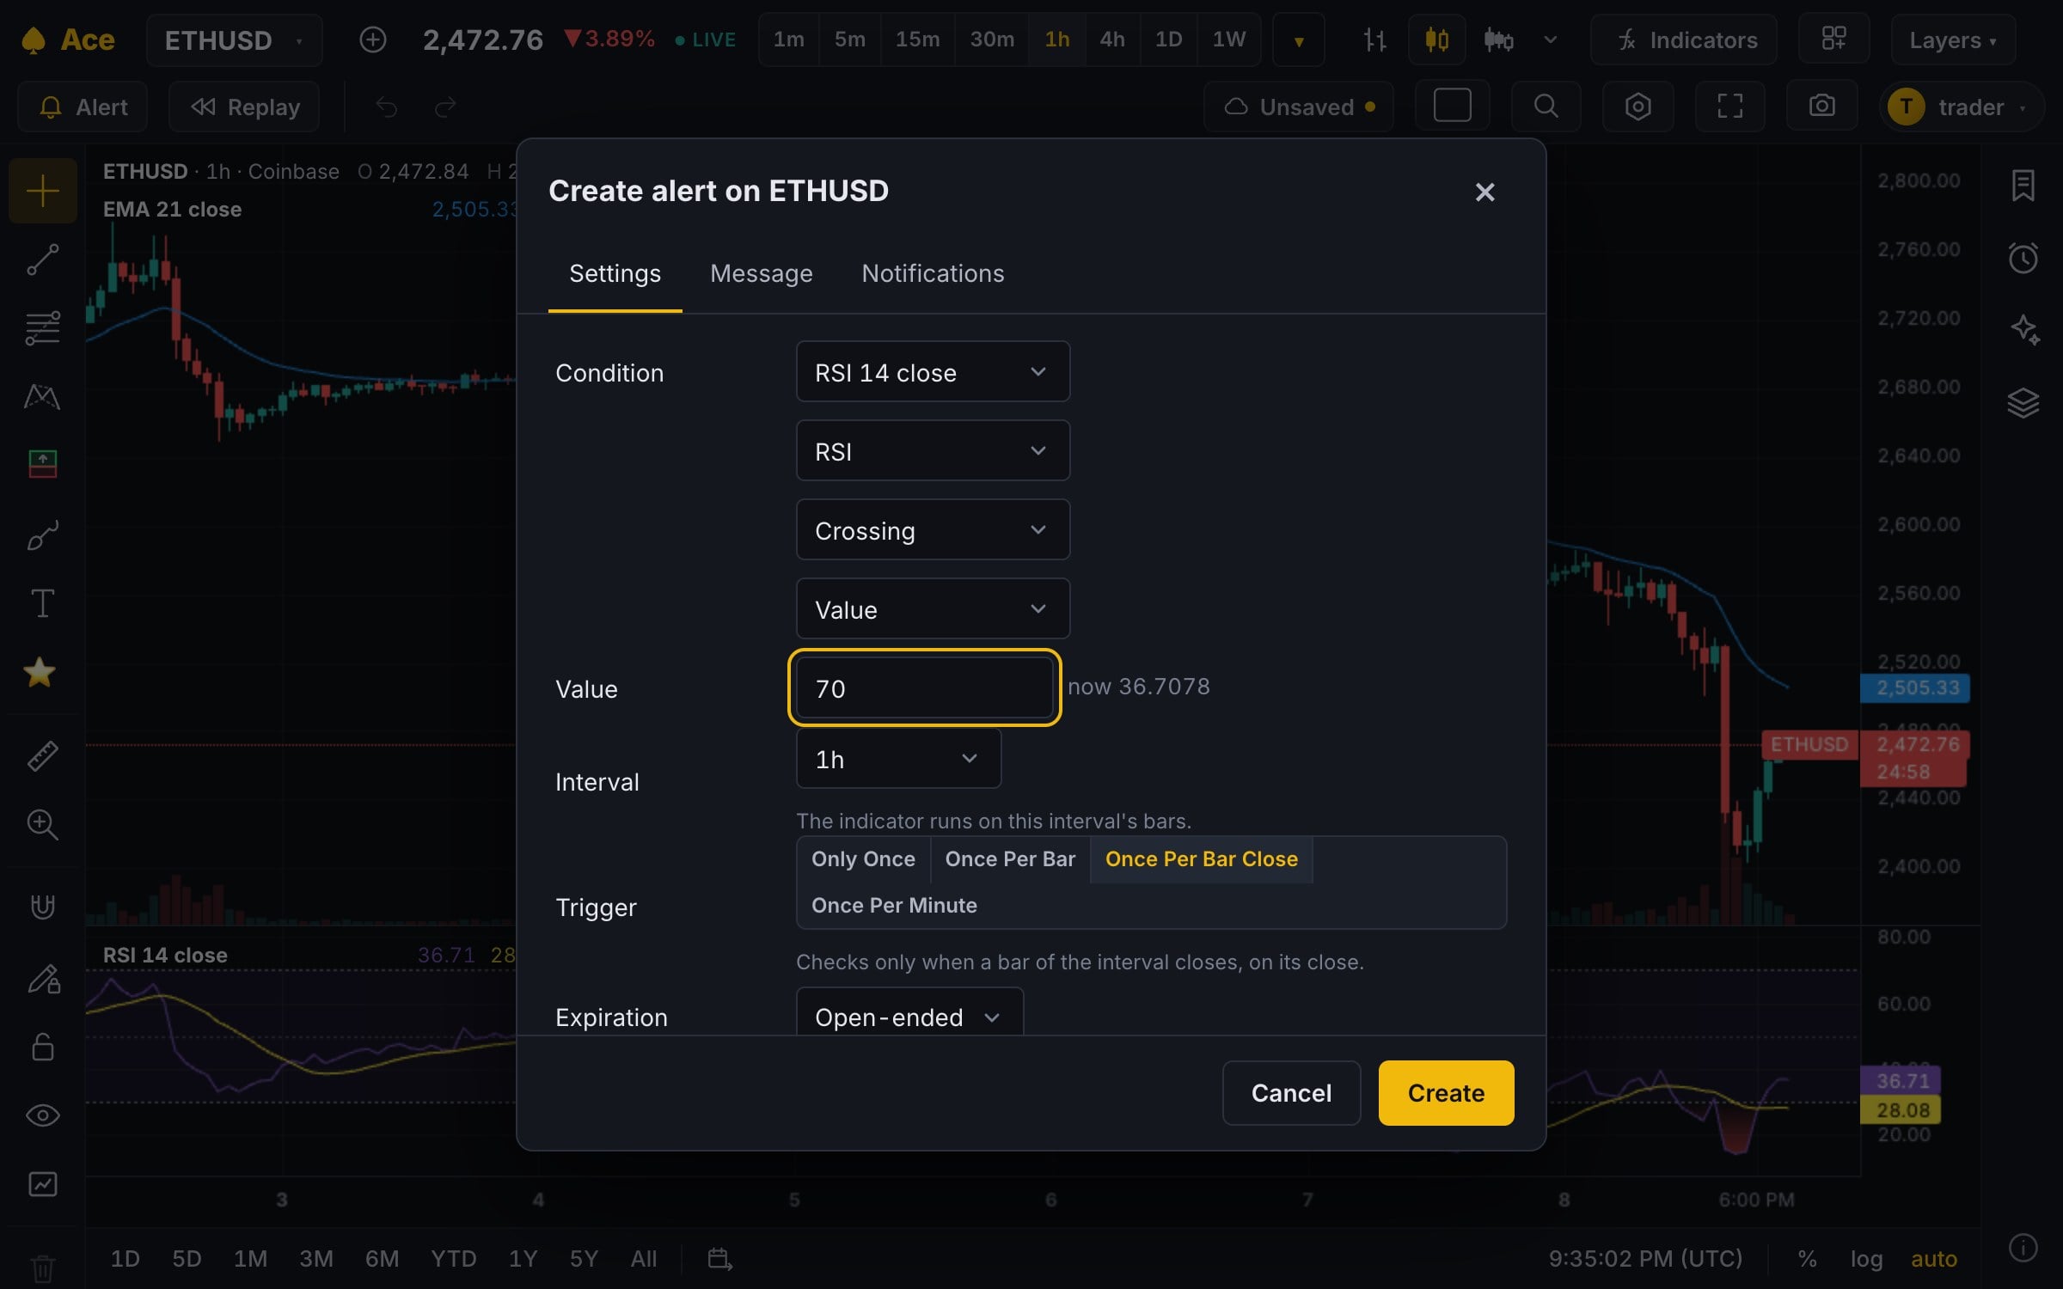Cancel the alert dialog
The width and height of the screenshot is (2063, 1289).
coord(1291,1093)
